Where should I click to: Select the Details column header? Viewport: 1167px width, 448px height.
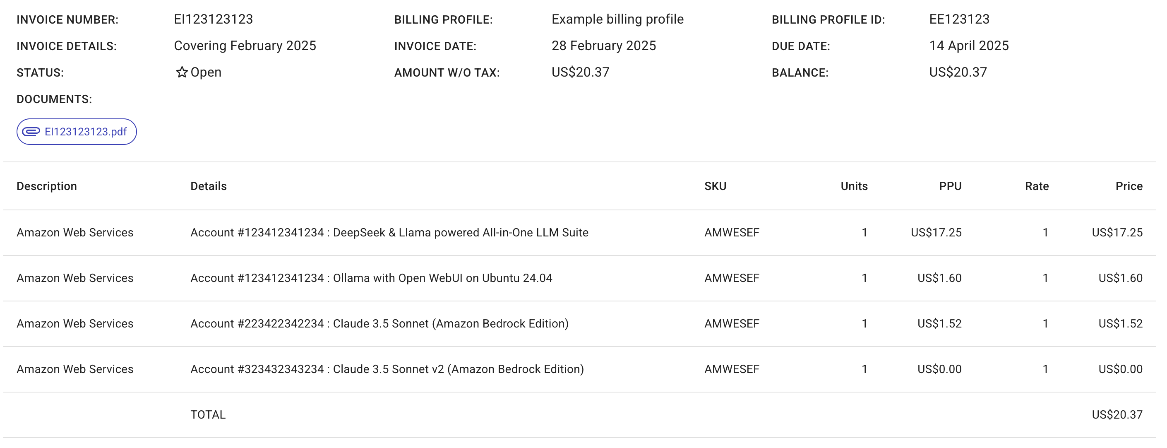click(x=208, y=186)
